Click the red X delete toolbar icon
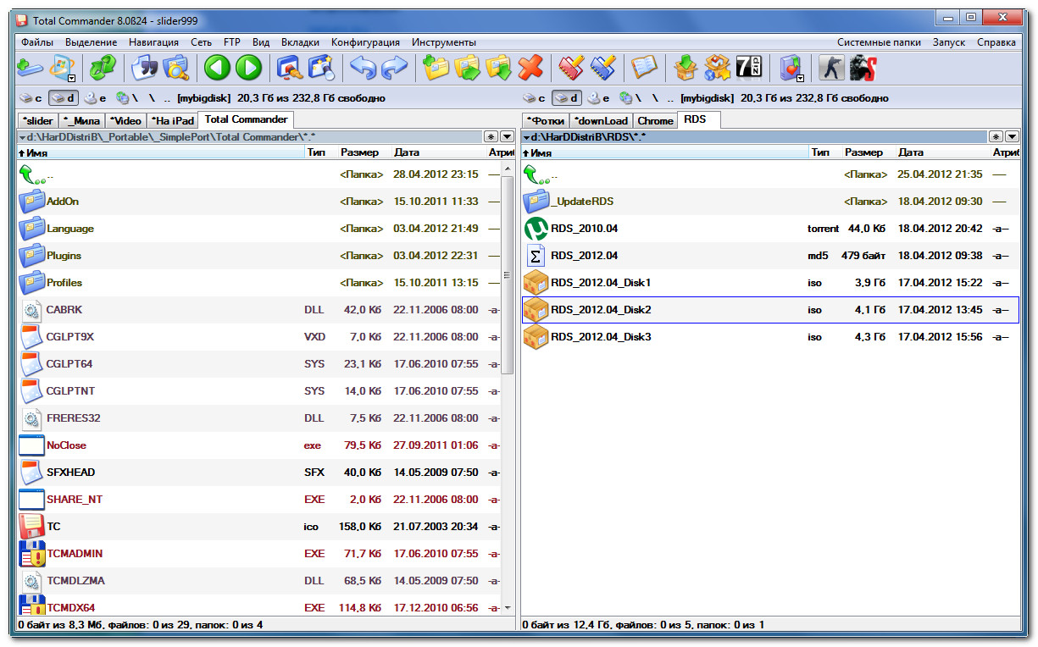This screenshot has height=647, width=1038. (530, 68)
